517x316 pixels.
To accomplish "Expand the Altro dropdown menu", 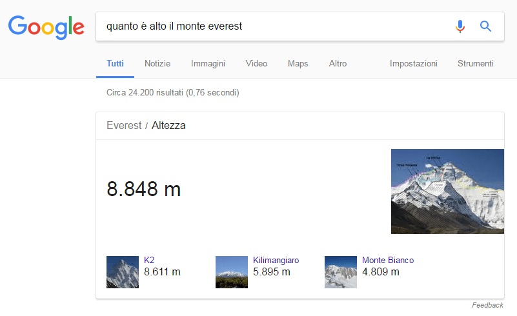I will tap(338, 64).
